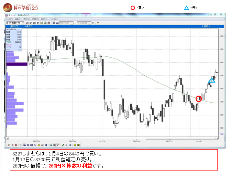The height and width of the screenshot is (174, 230).
Task: Click the first copy chart icon in top toolbar
Action: tap(27, 23)
